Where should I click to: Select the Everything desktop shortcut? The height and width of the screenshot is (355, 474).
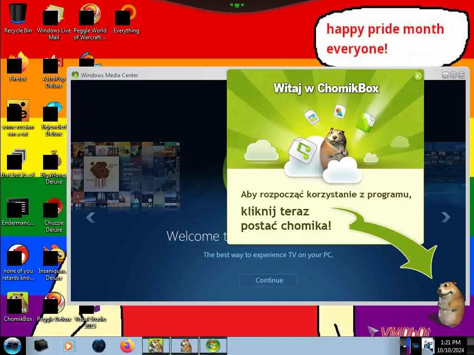point(126,18)
